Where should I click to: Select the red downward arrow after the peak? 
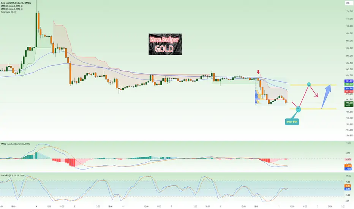click(313, 91)
